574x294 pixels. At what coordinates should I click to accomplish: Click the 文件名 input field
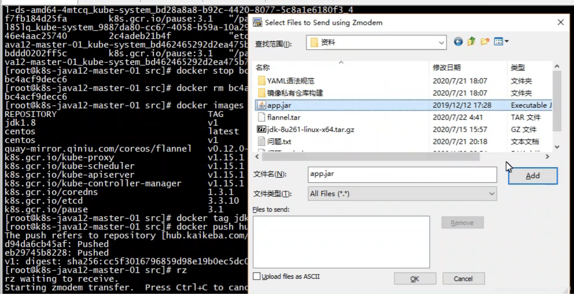pyautogui.click(x=402, y=174)
